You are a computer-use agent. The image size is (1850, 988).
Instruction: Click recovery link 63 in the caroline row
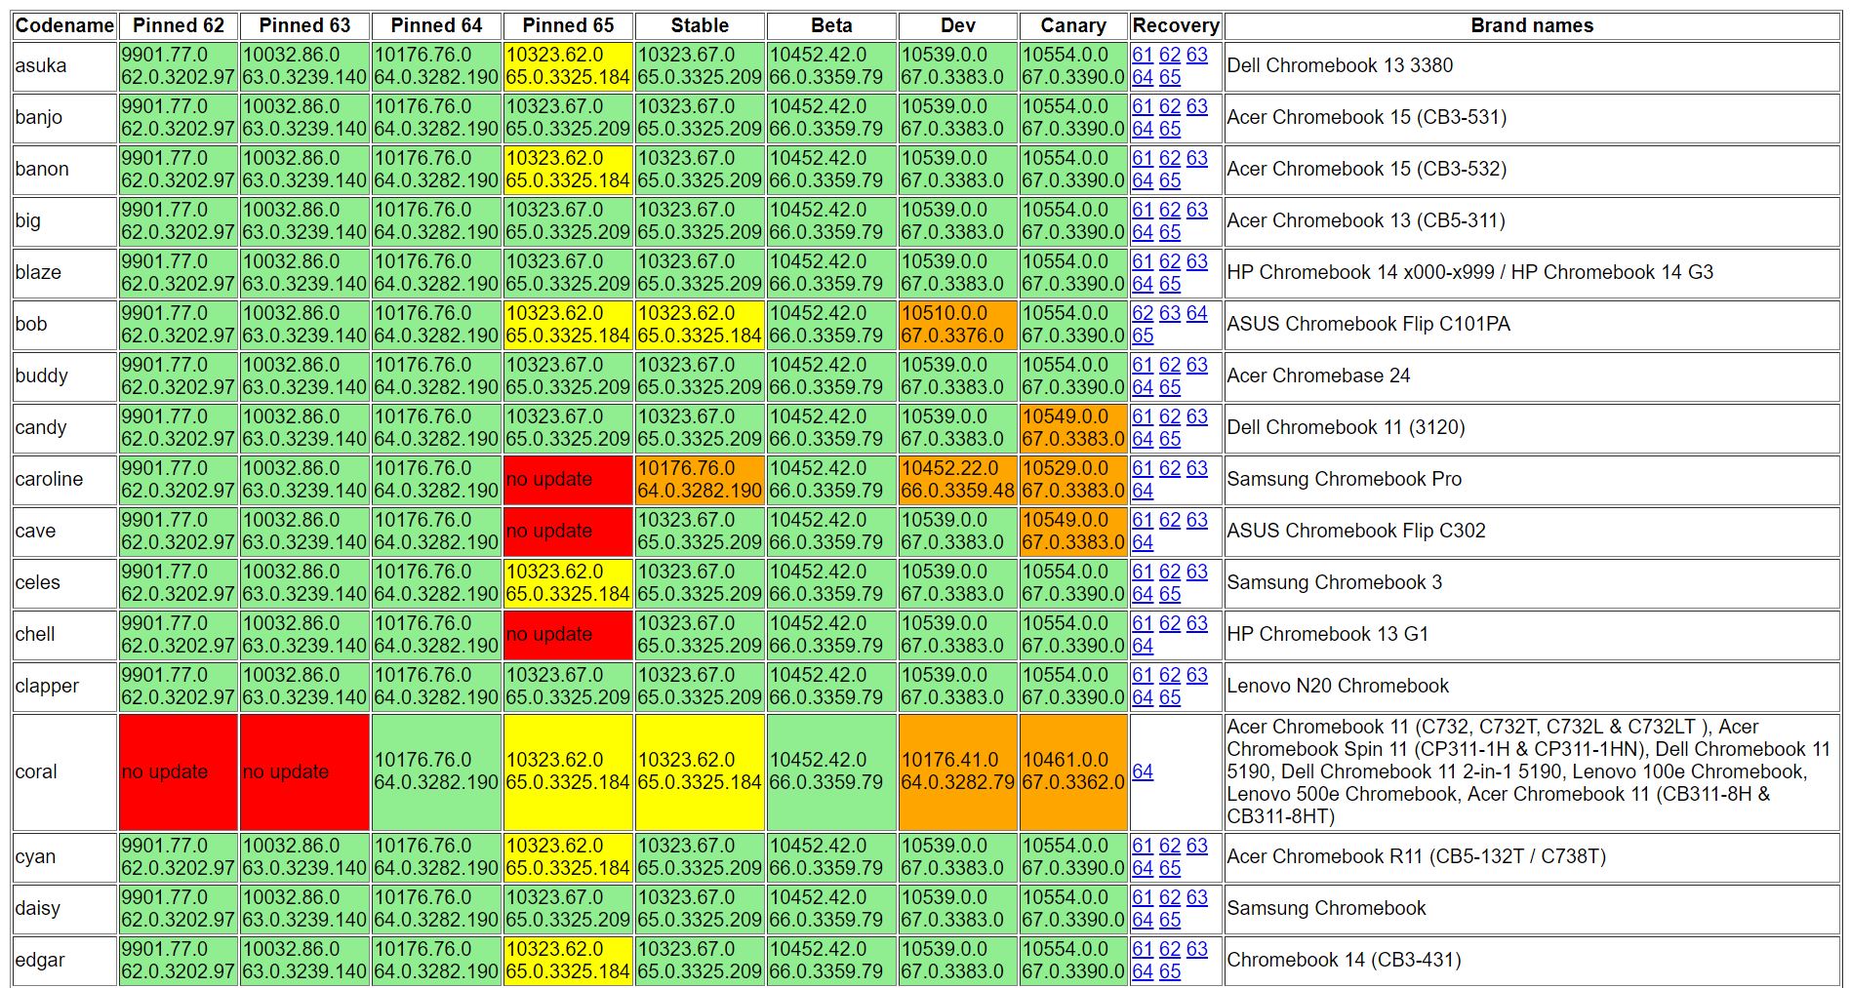(1196, 469)
